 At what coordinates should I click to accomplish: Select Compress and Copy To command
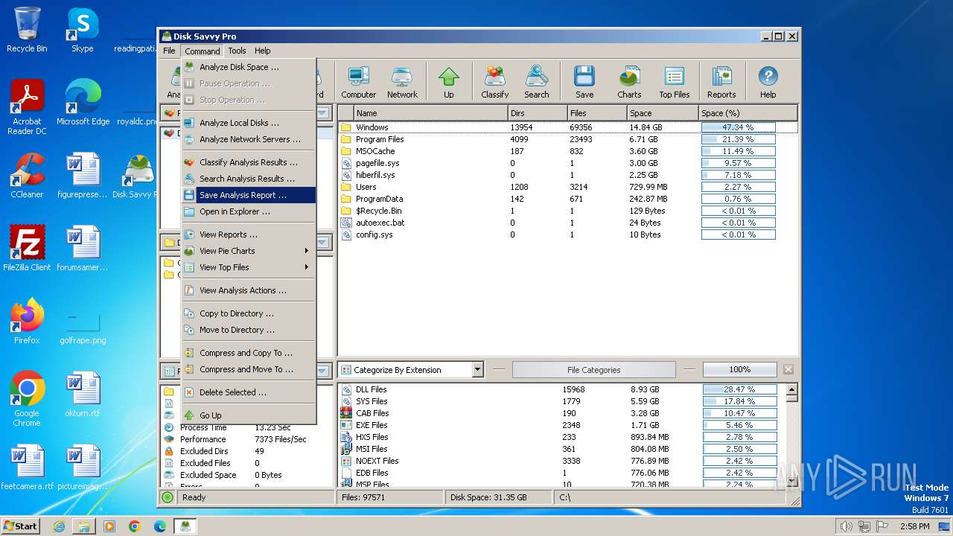click(x=249, y=353)
